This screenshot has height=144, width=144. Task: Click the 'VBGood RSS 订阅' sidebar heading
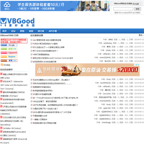(9, 35)
